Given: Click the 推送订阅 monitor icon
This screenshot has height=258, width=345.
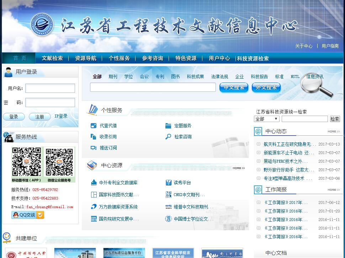Looking at the screenshot, I should [x=94, y=148].
